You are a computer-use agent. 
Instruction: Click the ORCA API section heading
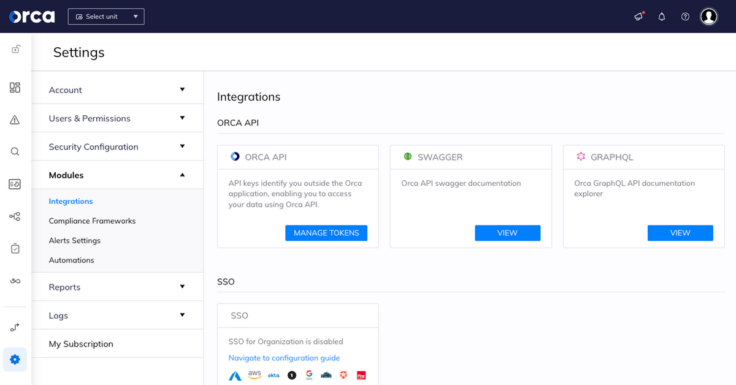[x=238, y=123]
